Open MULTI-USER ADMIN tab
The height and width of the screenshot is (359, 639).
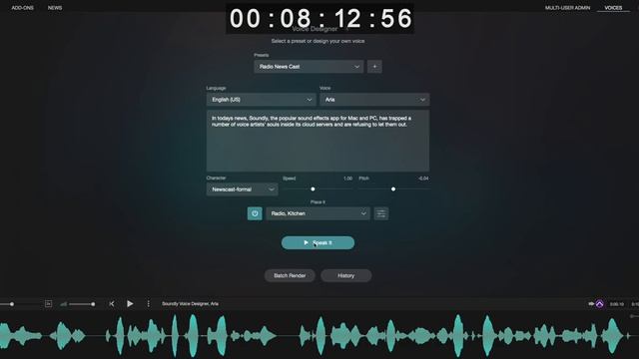(567, 8)
